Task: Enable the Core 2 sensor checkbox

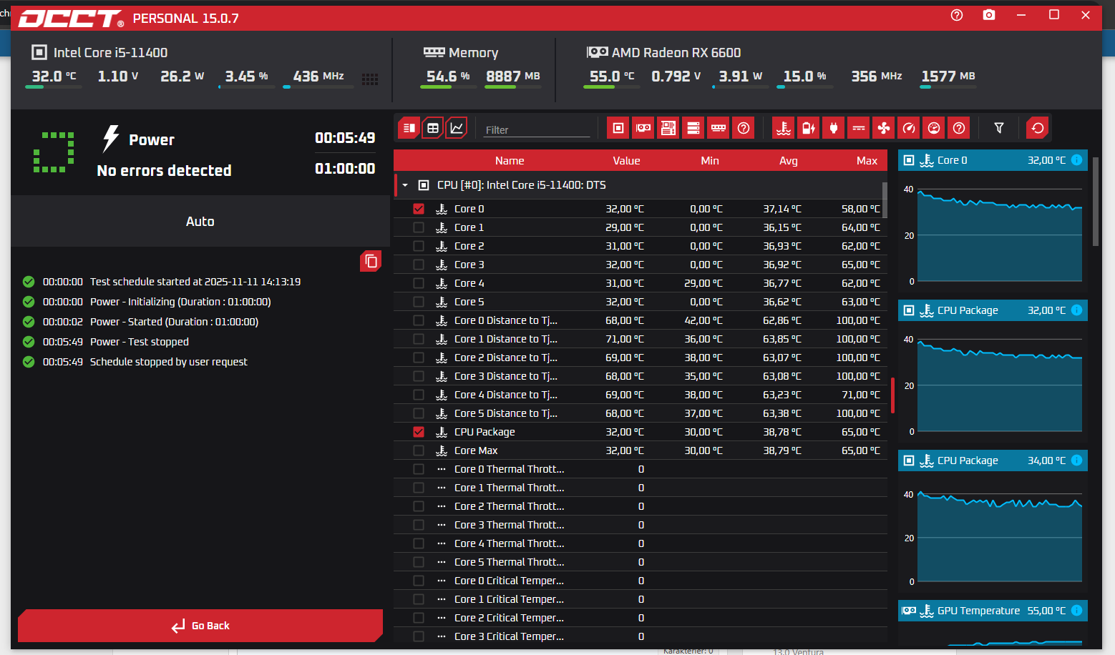Action: coord(419,246)
